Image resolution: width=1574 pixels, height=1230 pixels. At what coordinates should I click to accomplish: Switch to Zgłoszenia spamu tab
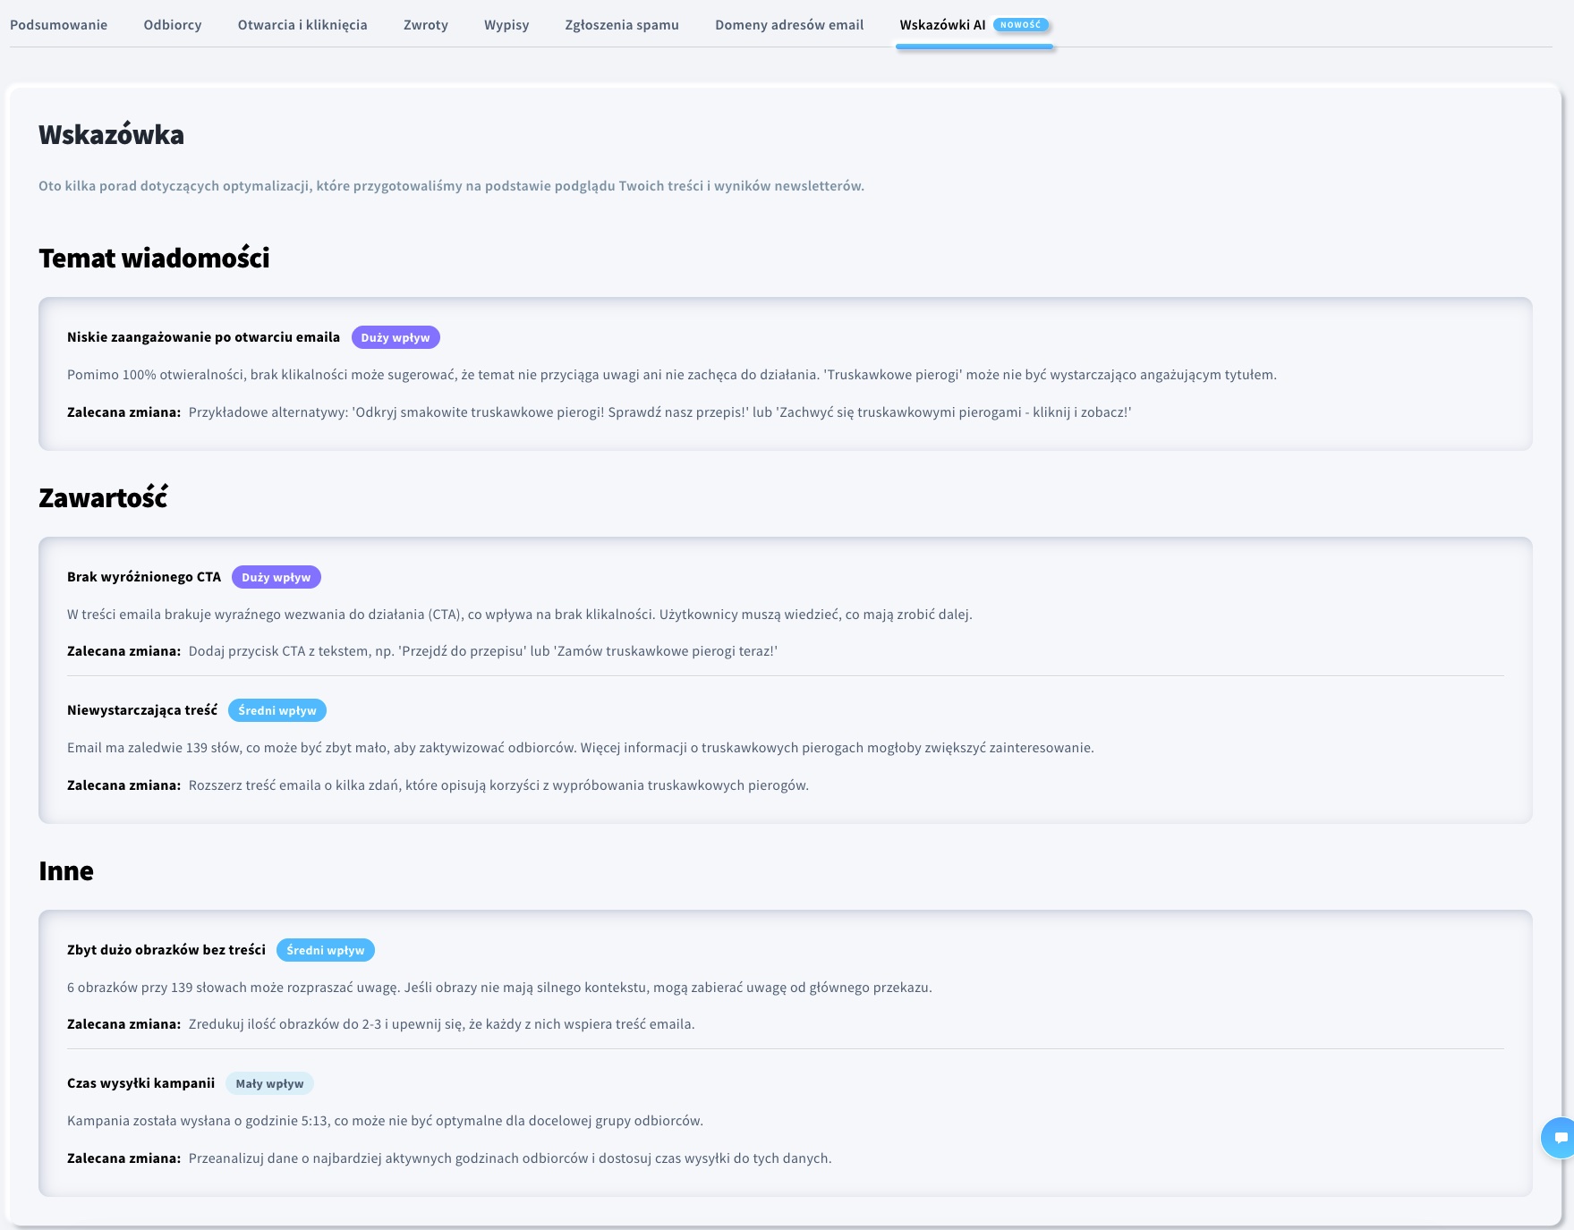(622, 25)
